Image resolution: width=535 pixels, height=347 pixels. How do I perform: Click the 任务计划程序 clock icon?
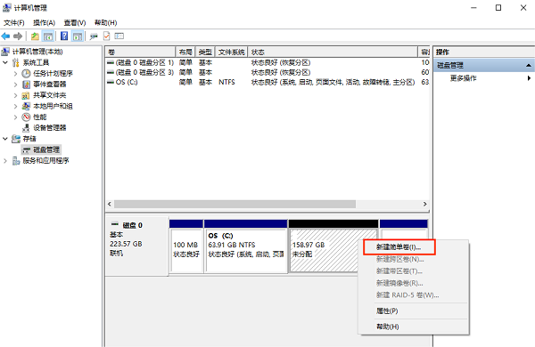click(26, 74)
